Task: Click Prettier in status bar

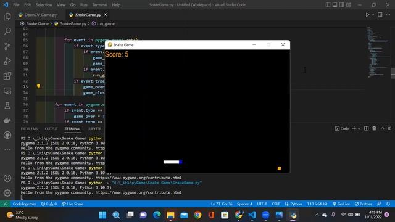Action: pos(363,204)
